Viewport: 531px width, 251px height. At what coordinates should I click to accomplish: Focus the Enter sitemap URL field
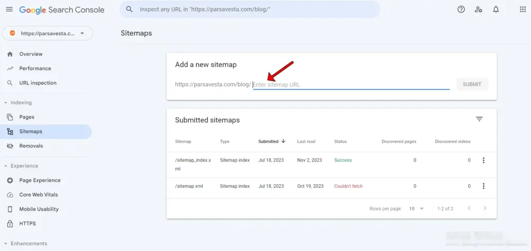(351, 84)
